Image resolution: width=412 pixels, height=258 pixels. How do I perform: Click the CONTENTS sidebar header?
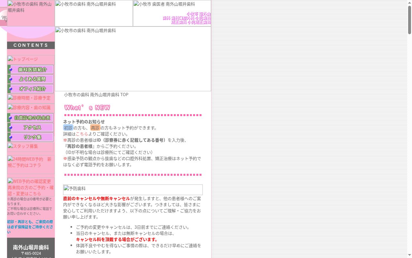click(31, 45)
